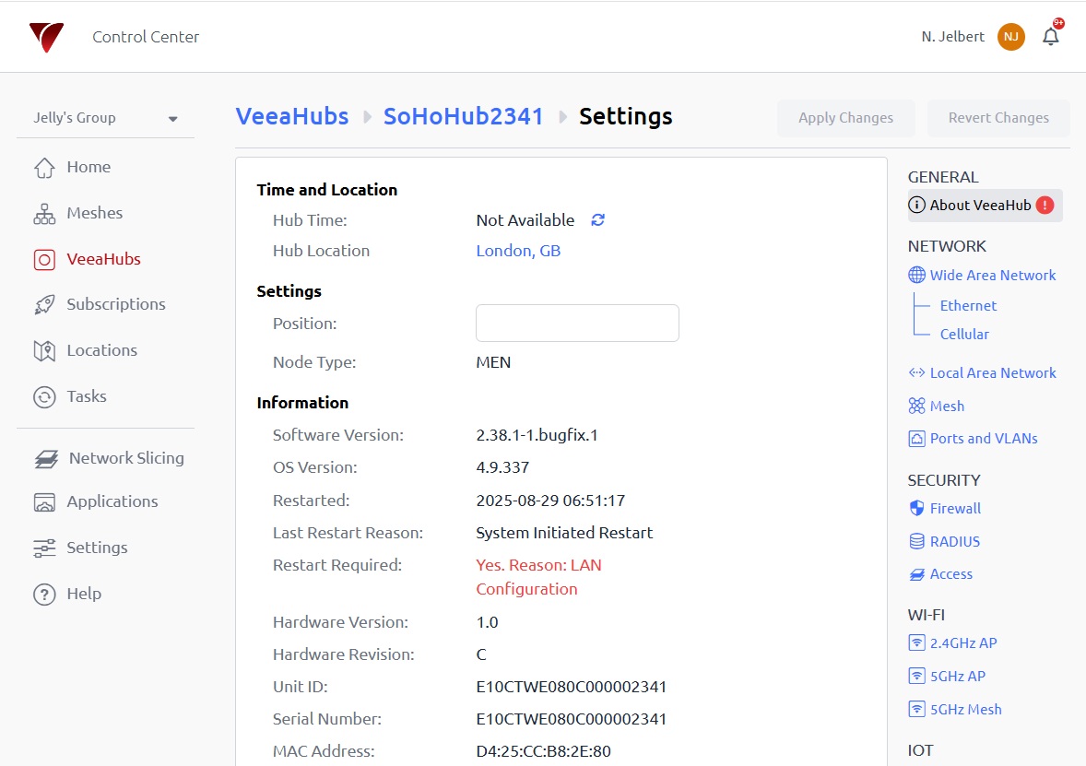Screen dimensions: 1086x766
Task: Click the Tasks icon
Action: 44,397
